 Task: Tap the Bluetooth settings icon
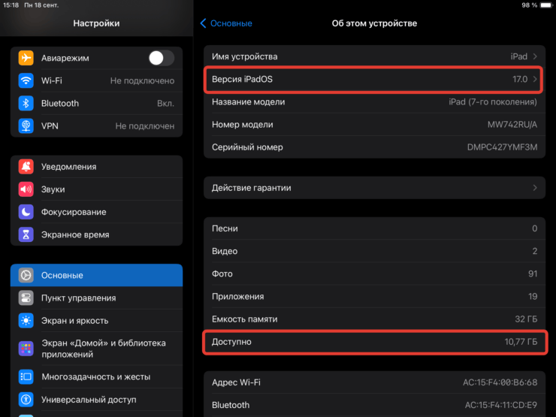tap(26, 103)
